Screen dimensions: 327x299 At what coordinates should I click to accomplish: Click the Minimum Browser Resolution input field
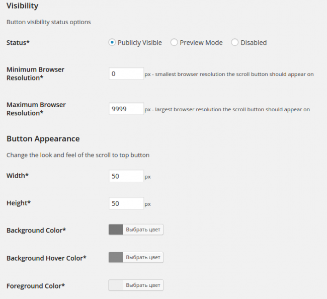tap(126, 74)
